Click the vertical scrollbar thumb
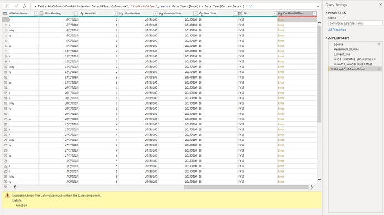Screen dimensions: 384x215 [x=319, y=74]
